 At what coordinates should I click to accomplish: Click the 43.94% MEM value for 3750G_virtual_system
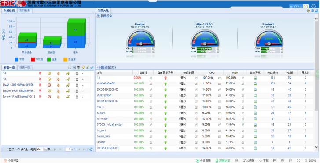pos(231,124)
